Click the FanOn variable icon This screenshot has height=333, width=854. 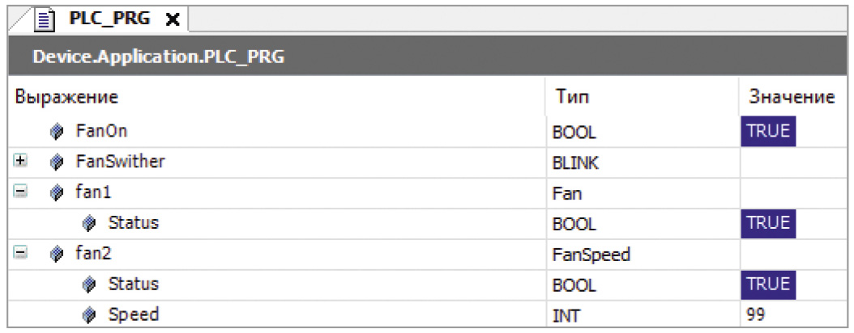(x=57, y=132)
